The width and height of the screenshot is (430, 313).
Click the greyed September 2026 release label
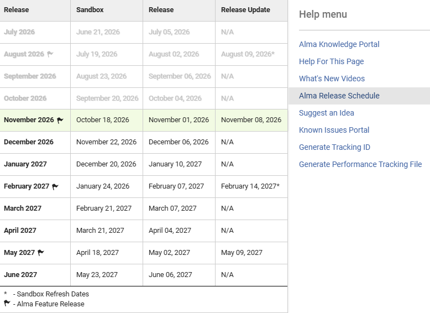pyautogui.click(x=30, y=76)
